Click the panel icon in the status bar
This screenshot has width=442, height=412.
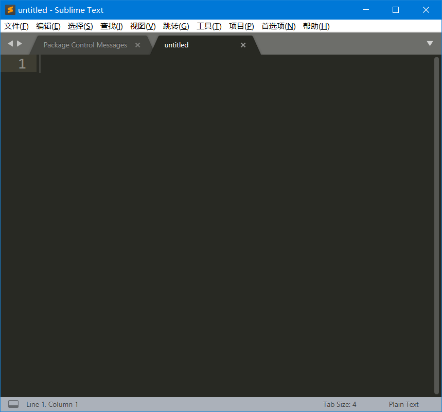coord(13,404)
